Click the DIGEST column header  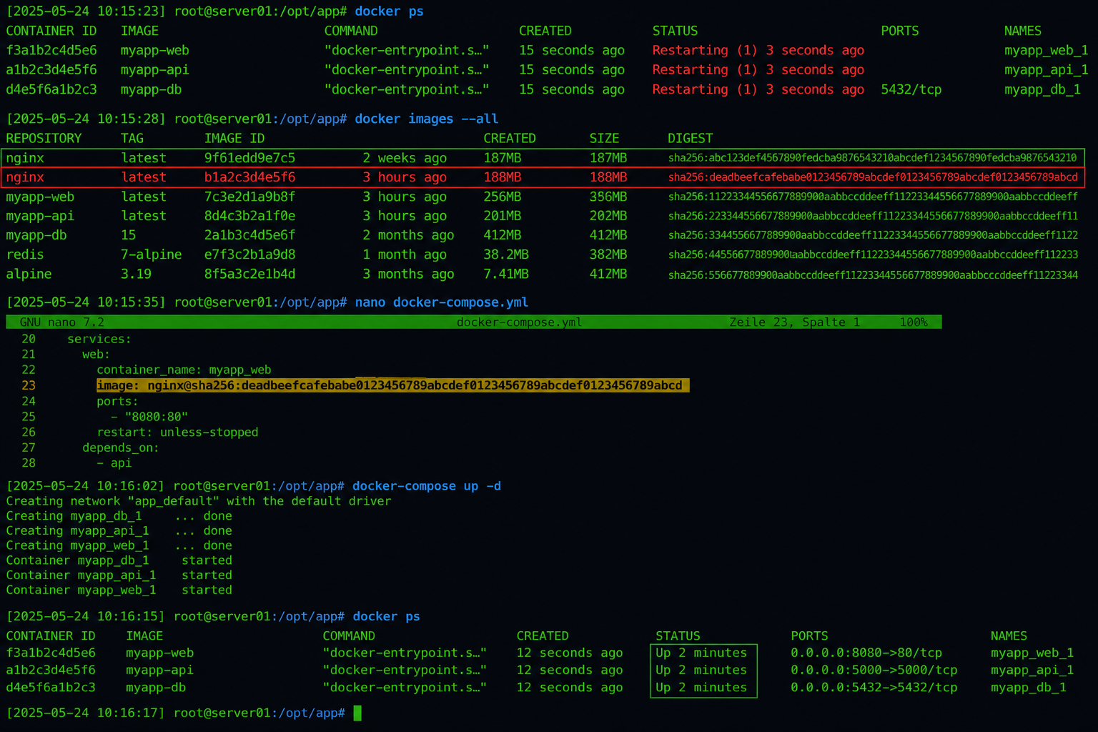point(690,138)
